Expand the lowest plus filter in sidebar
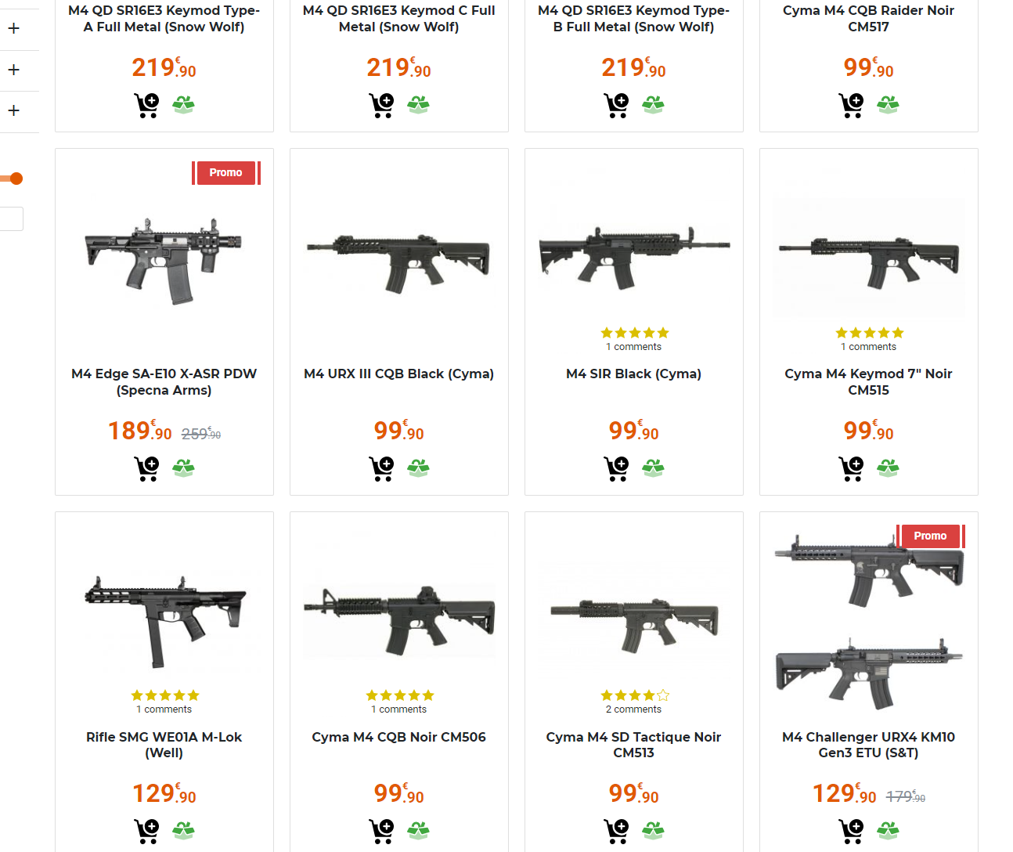The width and height of the screenshot is (1013, 852). [x=13, y=110]
